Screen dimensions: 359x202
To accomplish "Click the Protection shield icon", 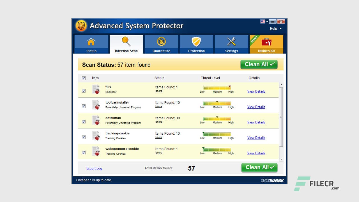I will [x=196, y=42].
